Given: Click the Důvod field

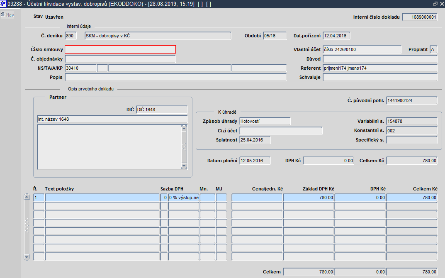Looking at the screenshot, I should pyautogui.click(x=380, y=59).
